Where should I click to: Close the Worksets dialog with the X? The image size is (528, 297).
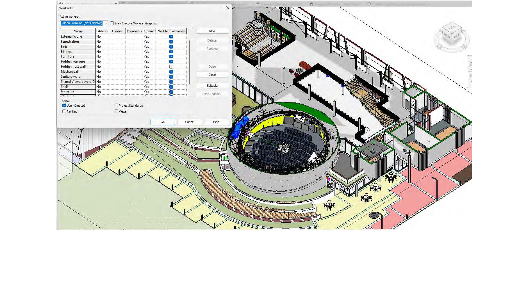(228, 8)
